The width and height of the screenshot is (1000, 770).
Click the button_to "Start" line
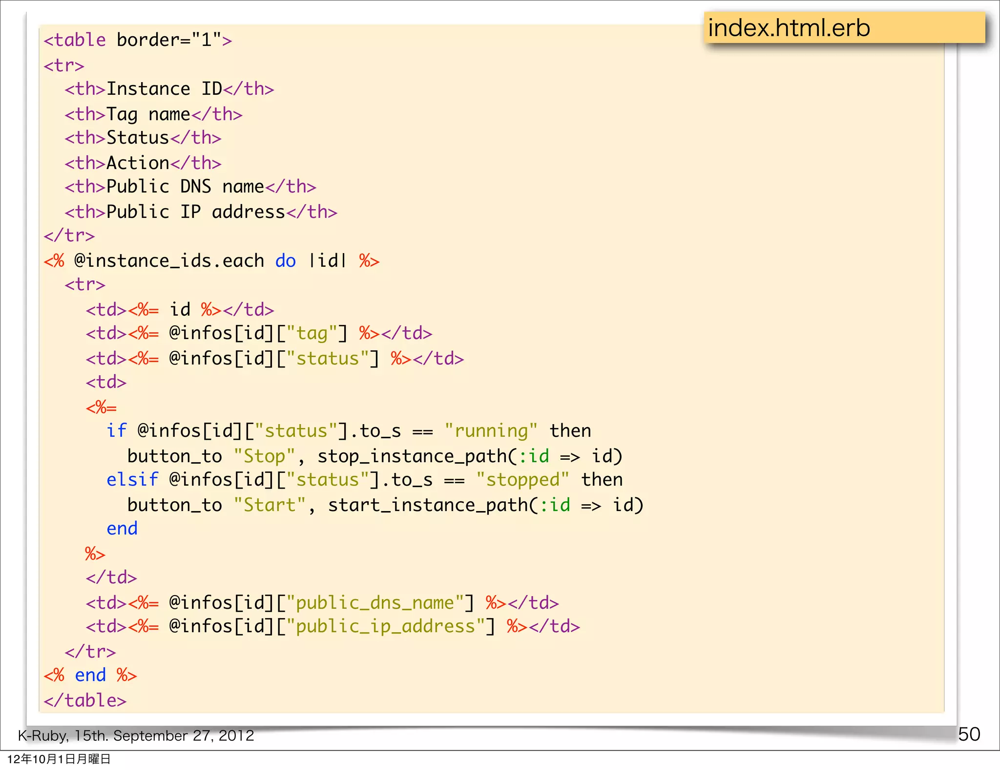(x=386, y=505)
